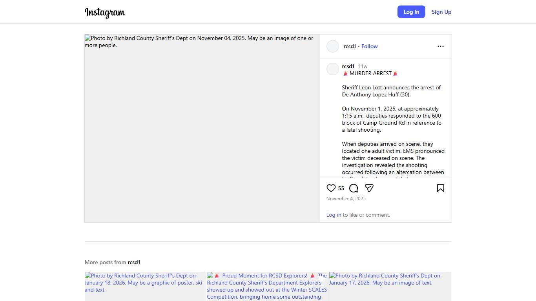Follow the rcsd1 account

pos(369,46)
